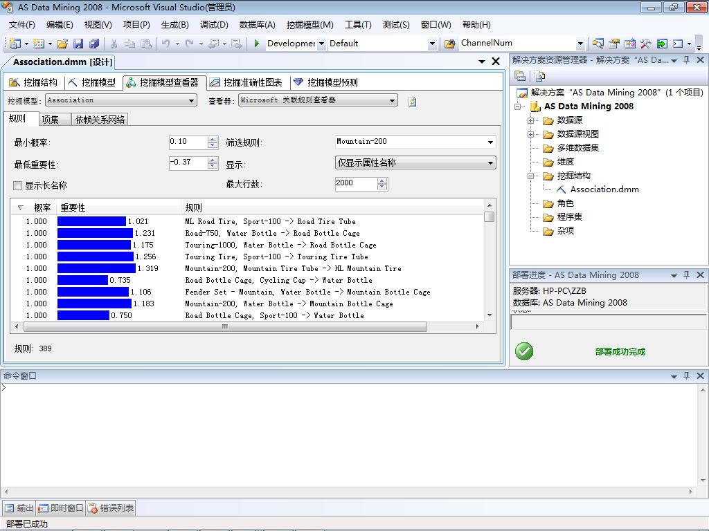709x531 pixels.
Task: Pin the Solution Explorer panel
Action: (686, 59)
